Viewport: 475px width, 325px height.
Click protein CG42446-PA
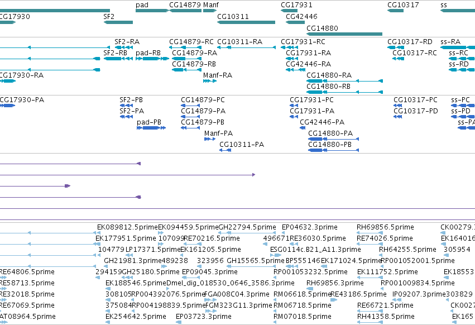(x=303, y=128)
